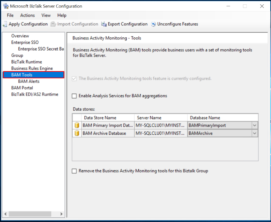Viewport: 271px width, 222px height.
Task: Click server name cell in BAM Archive row
Action: 161,133
